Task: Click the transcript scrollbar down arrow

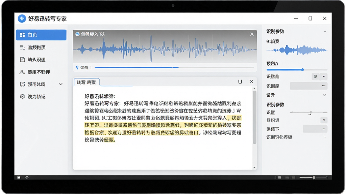Action: pyautogui.click(x=254, y=167)
